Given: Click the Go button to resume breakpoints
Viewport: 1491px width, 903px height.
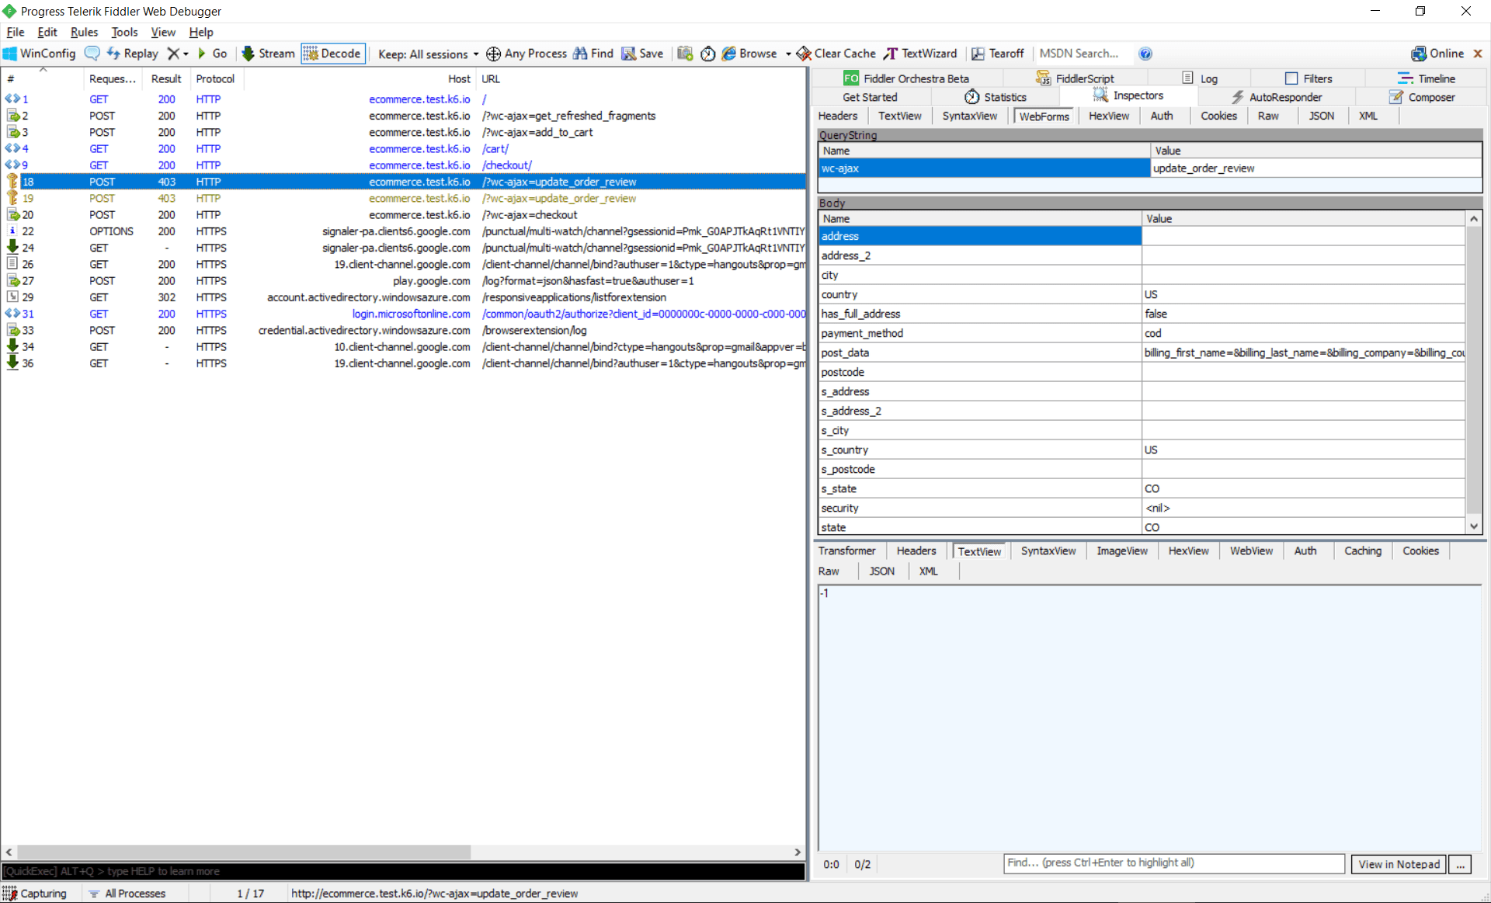Looking at the screenshot, I should (x=212, y=53).
